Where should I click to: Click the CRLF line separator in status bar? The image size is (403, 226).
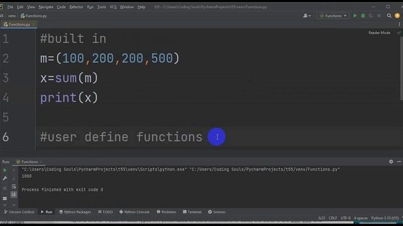click(x=332, y=218)
